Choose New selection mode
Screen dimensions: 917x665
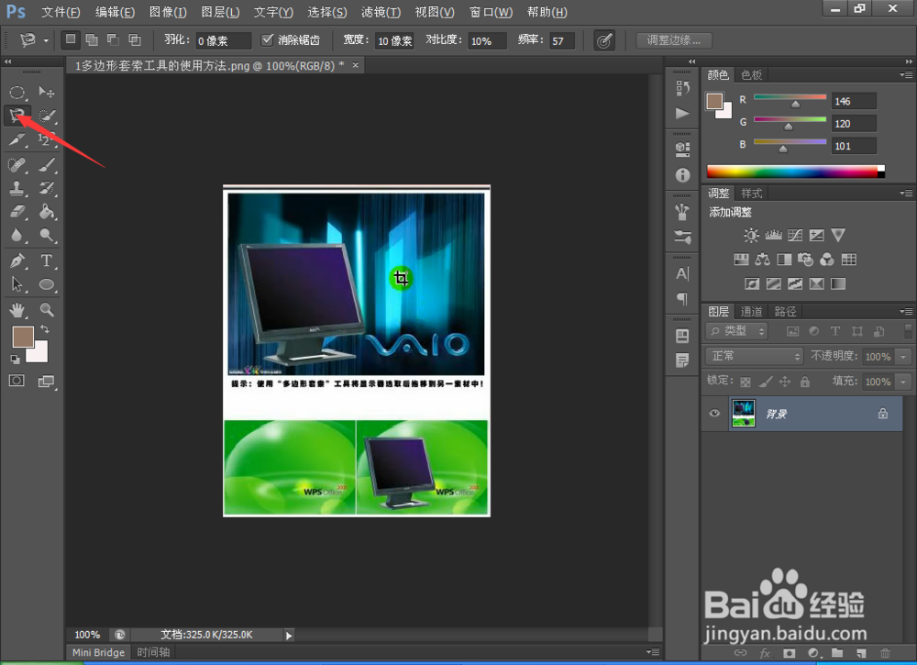71,39
